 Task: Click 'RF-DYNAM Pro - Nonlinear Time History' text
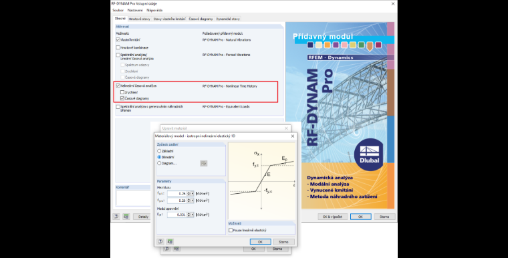230,86
